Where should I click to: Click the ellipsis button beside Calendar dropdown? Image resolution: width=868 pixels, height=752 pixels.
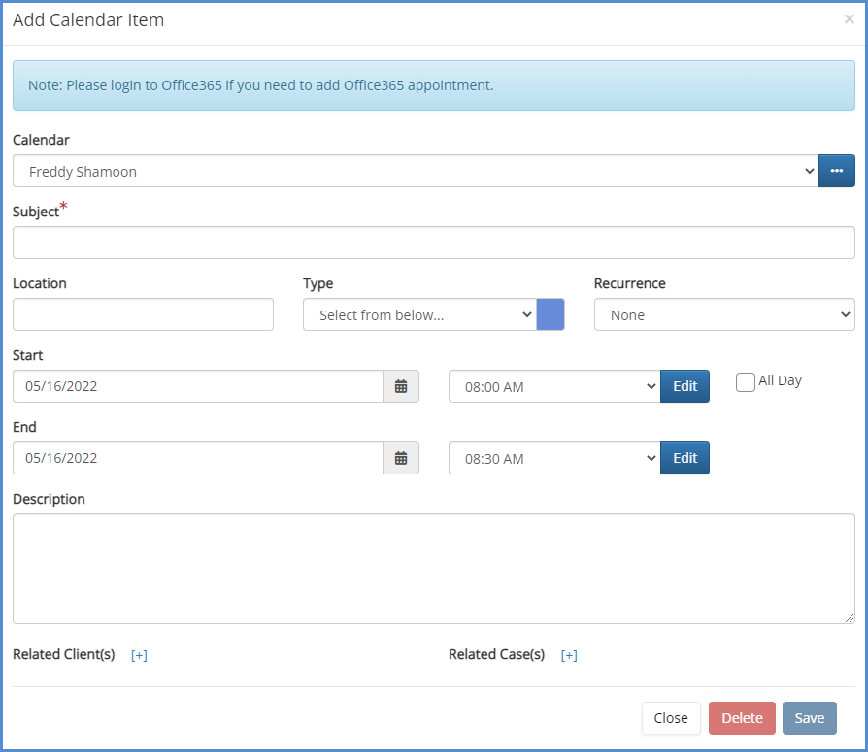(x=836, y=171)
